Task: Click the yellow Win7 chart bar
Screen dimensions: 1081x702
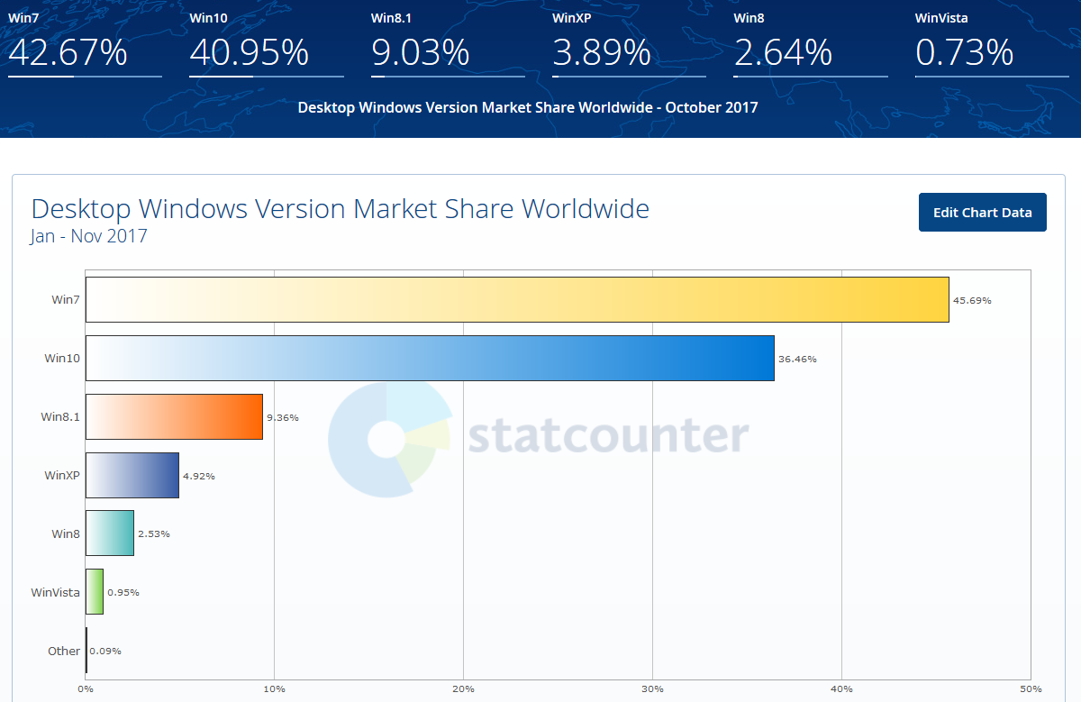Action: click(x=517, y=299)
